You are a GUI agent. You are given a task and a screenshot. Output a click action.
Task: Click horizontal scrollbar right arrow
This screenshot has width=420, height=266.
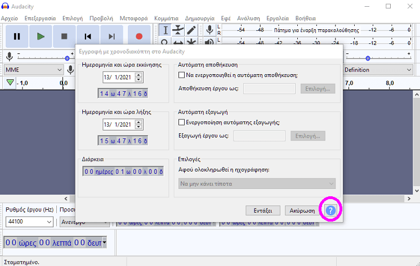409,199
